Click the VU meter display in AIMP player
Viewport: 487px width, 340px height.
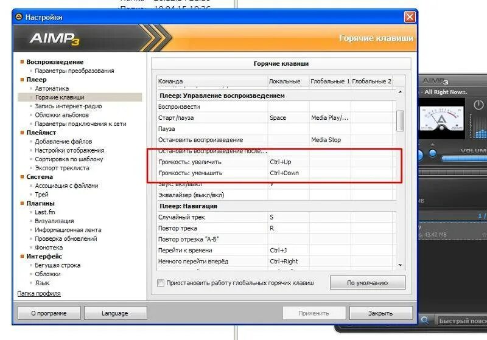point(441,118)
